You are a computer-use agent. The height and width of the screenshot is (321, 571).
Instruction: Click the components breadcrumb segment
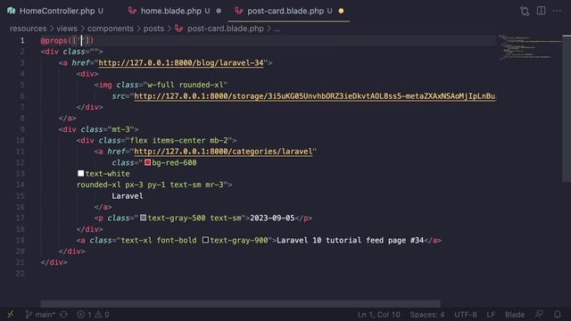coord(111,29)
